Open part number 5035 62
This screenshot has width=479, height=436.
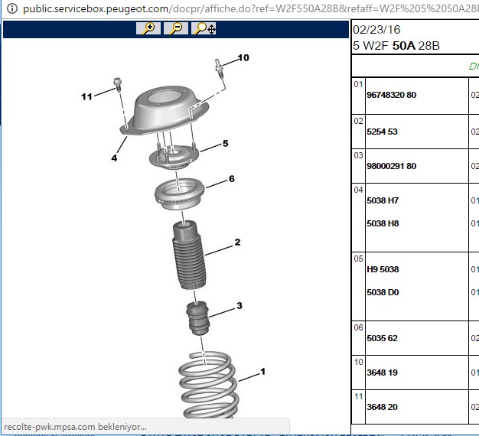pos(382,338)
